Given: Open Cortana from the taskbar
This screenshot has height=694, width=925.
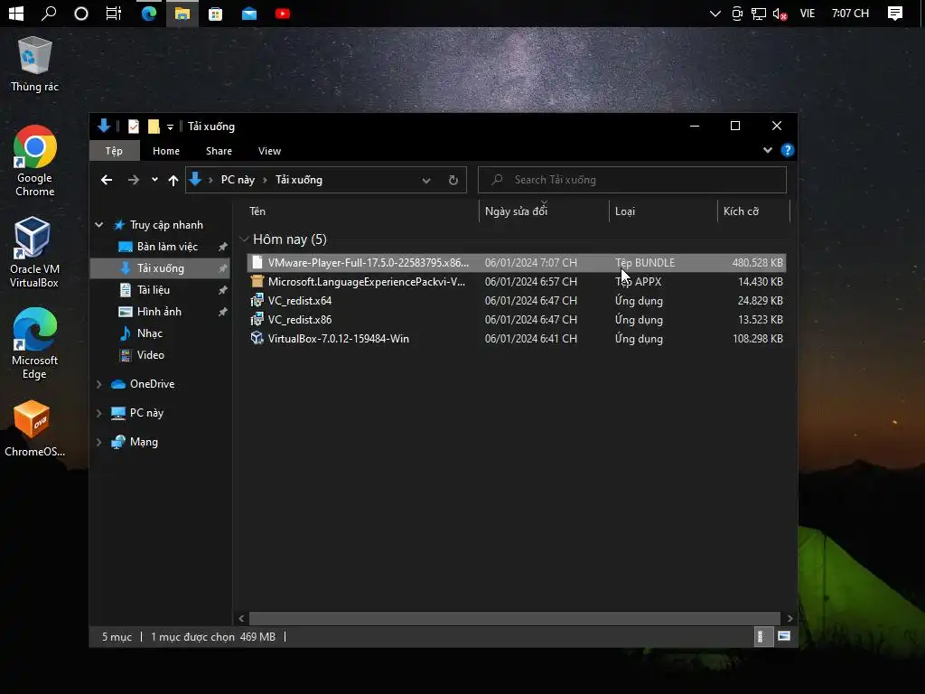Looking at the screenshot, I should 80,14.
